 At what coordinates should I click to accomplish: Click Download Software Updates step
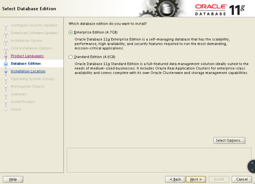[34, 33]
